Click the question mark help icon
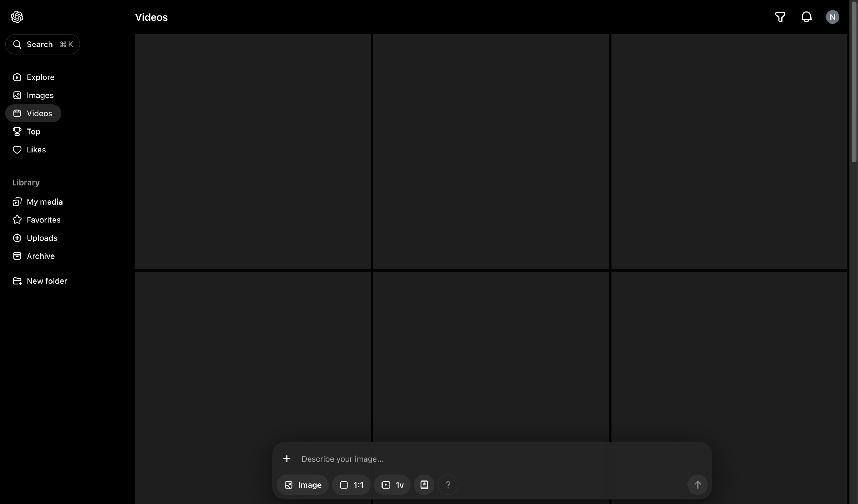 (x=448, y=485)
